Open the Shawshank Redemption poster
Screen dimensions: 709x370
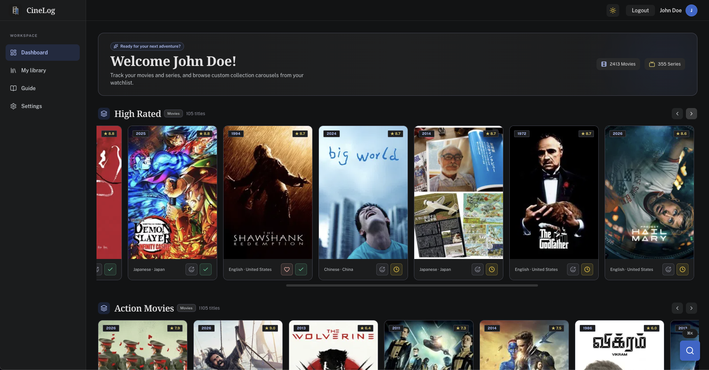268,192
